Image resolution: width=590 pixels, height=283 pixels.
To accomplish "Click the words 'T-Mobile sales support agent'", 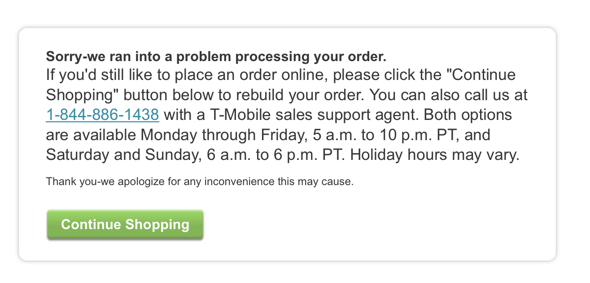I will [308, 115].
